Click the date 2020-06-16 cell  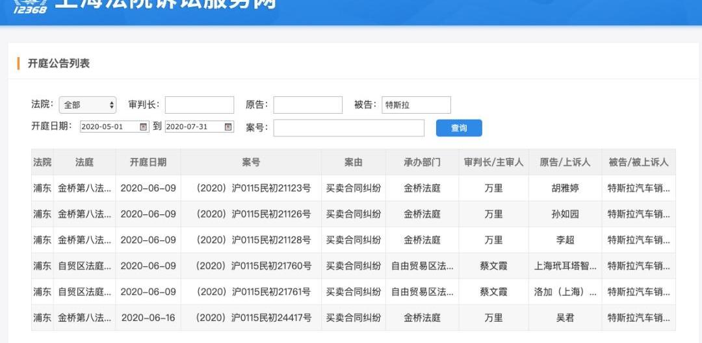[x=148, y=318]
